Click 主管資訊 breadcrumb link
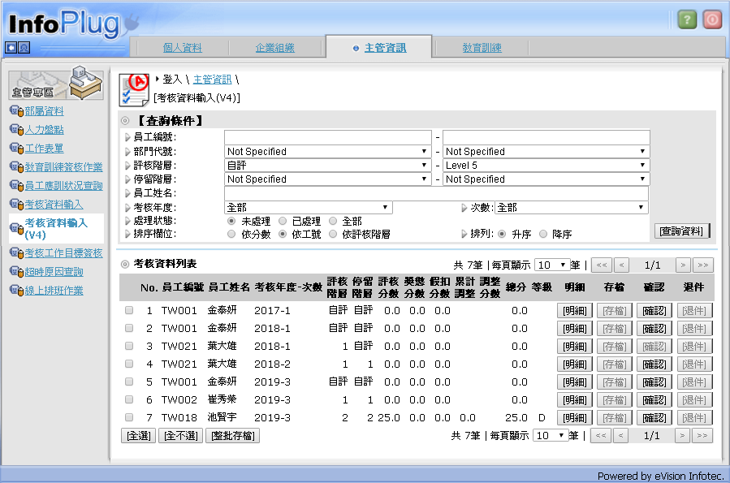 click(212, 80)
